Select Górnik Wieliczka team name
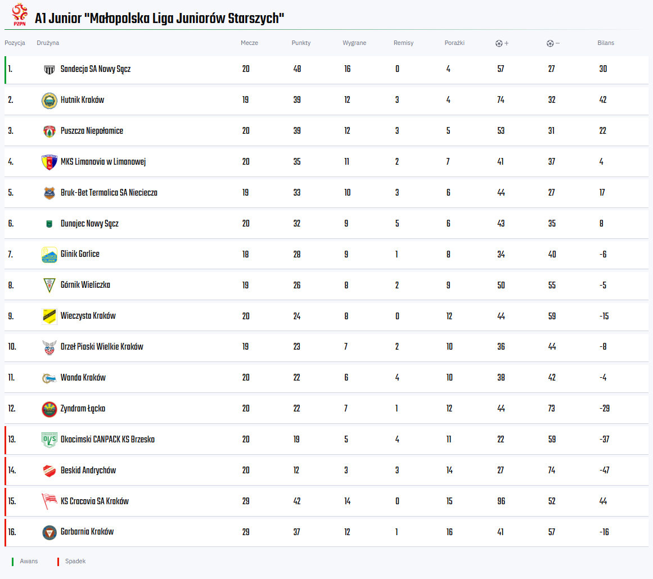 click(x=85, y=285)
